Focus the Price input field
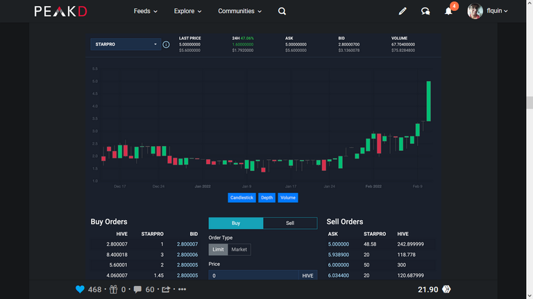This screenshot has width=533, height=299. [253, 275]
